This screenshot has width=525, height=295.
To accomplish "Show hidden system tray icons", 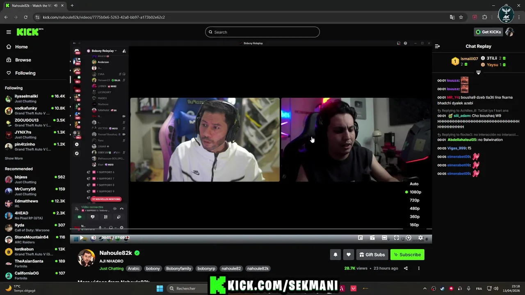I will 425,288.
